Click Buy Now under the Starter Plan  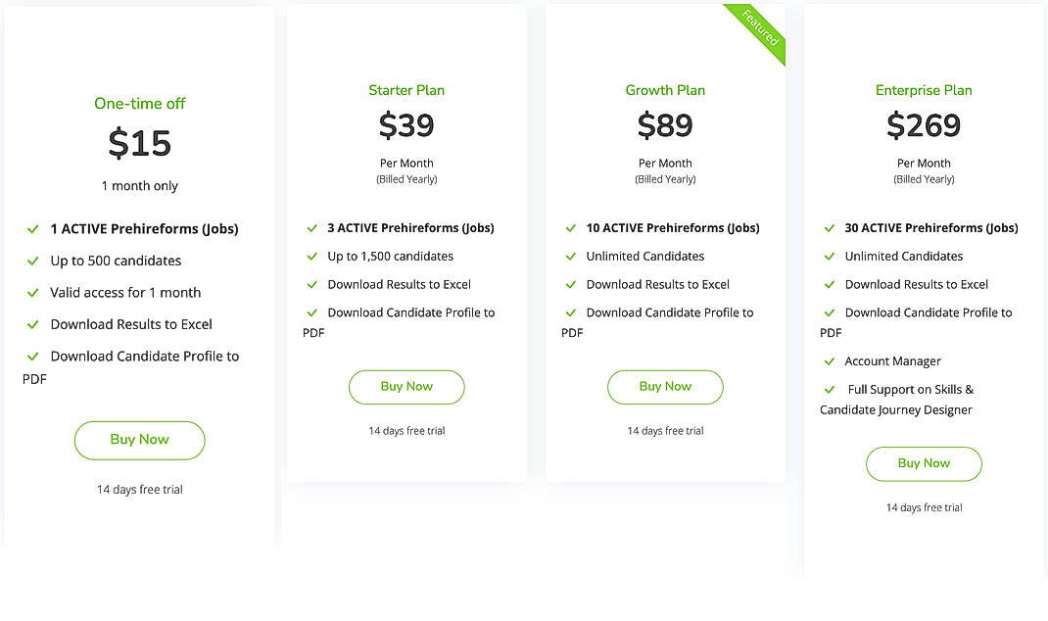point(406,387)
